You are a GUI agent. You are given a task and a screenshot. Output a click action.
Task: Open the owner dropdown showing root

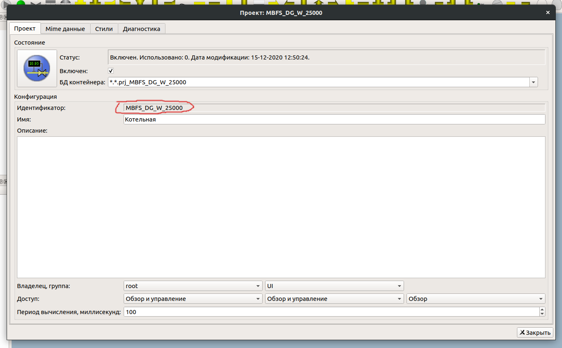[193, 286]
